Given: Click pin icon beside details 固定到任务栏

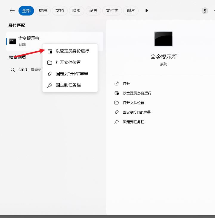Looking at the screenshot, I should [x=117, y=122].
